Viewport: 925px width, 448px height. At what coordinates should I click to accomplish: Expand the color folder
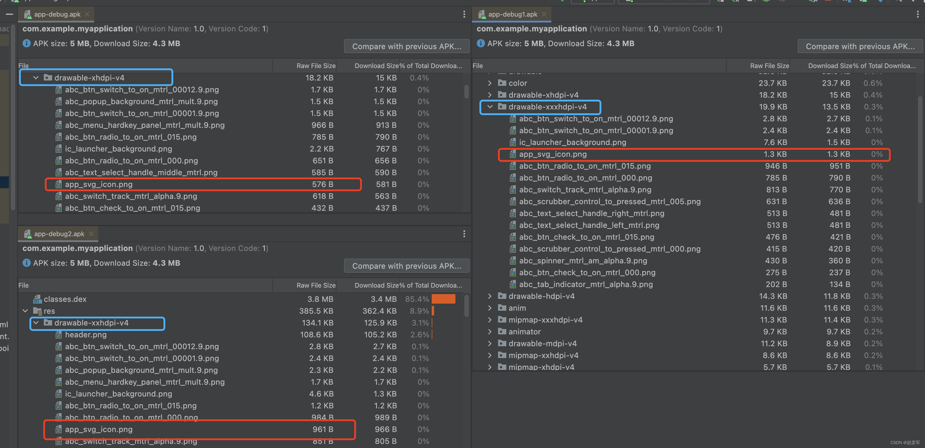click(x=490, y=83)
